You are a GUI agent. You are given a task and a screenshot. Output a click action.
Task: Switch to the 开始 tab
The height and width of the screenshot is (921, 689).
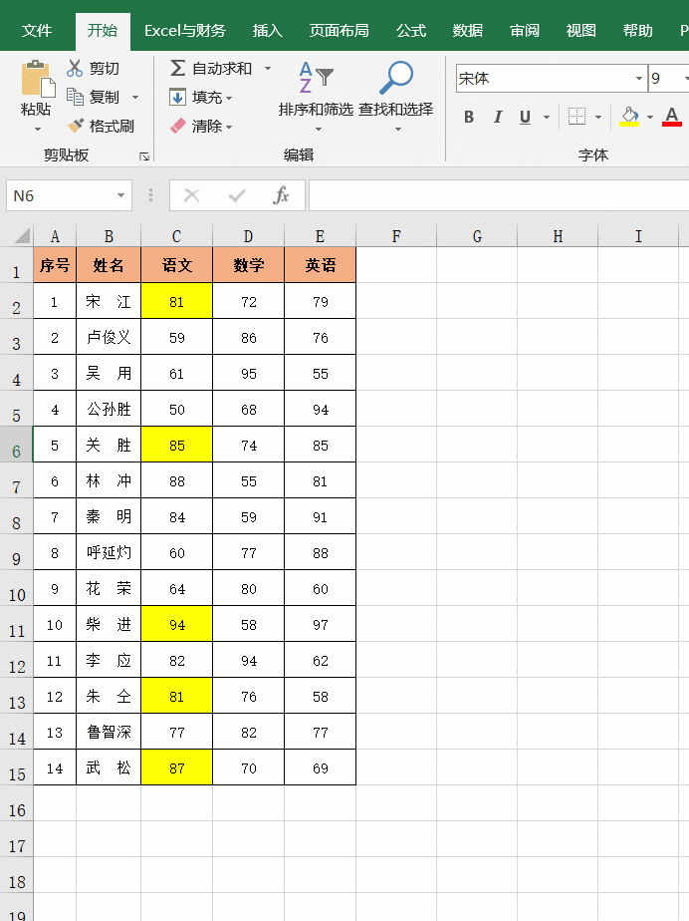(x=103, y=31)
